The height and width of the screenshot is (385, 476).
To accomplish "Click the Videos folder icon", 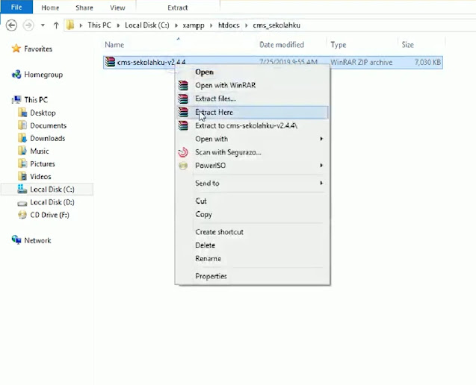I will (22, 176).
